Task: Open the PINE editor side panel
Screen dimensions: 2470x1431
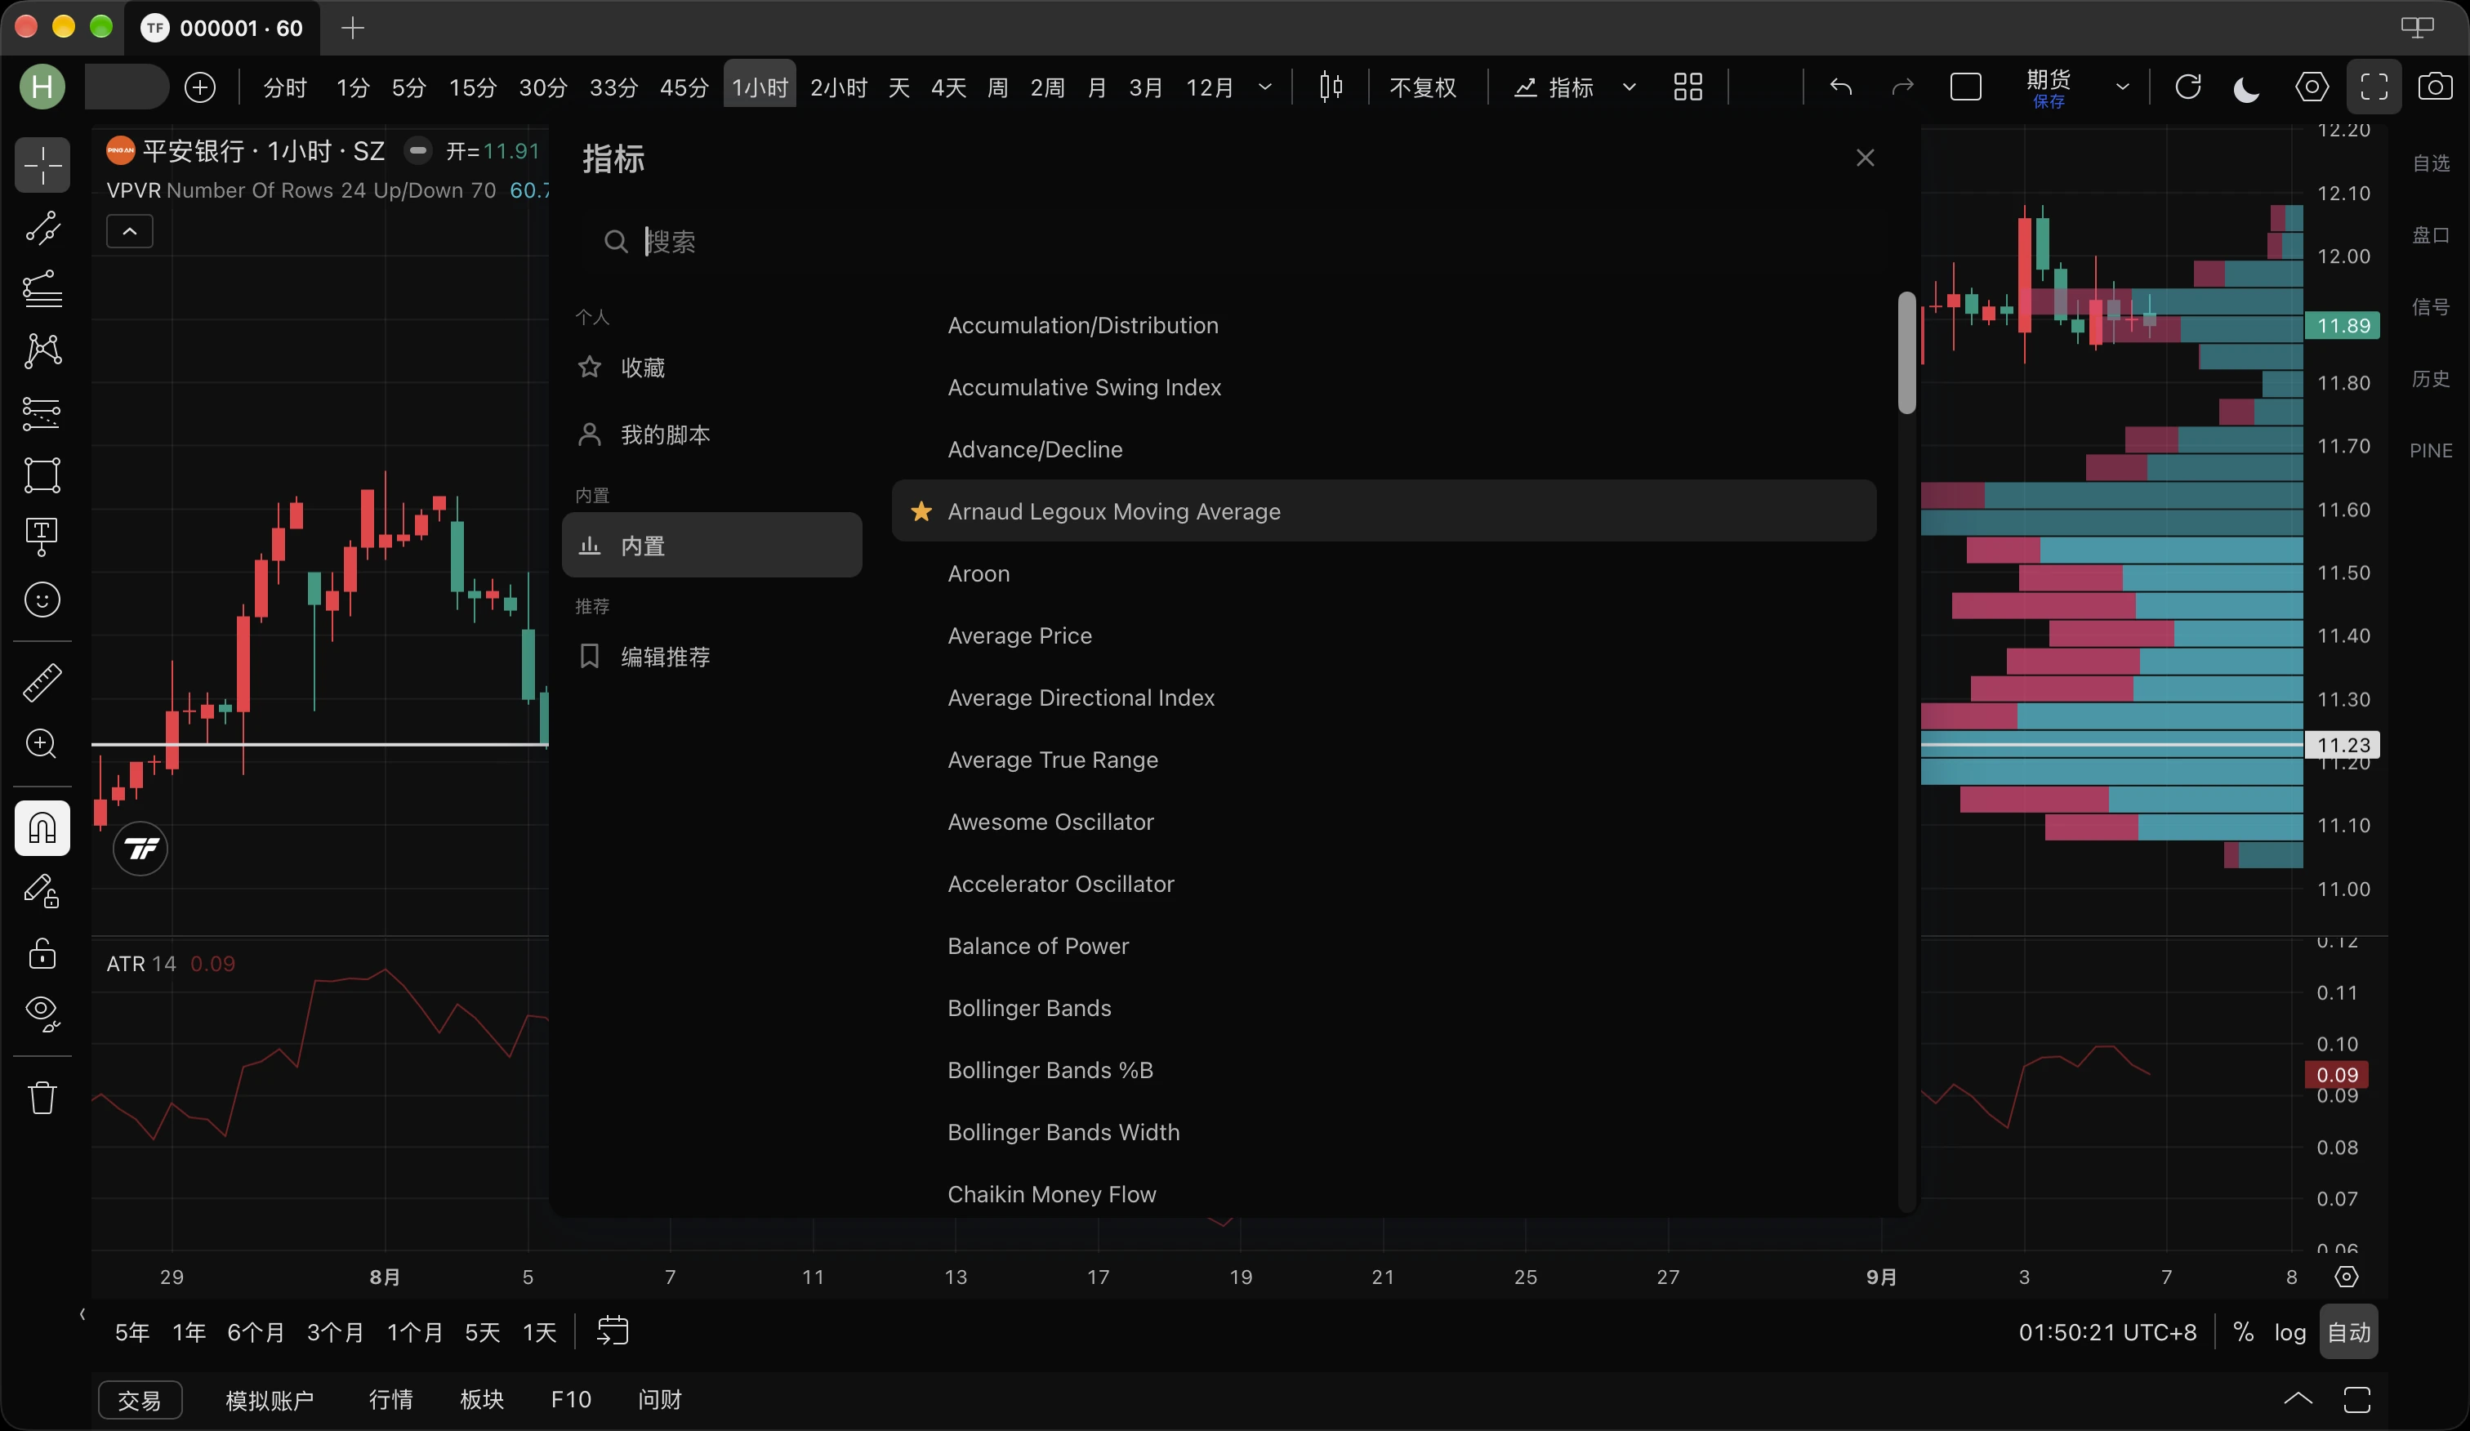Action: coord(2431,450)
